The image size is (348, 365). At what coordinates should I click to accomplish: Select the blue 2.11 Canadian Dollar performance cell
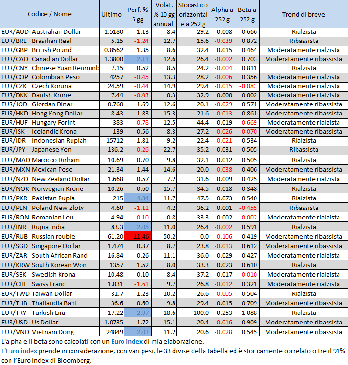click(x=138, y=59)
